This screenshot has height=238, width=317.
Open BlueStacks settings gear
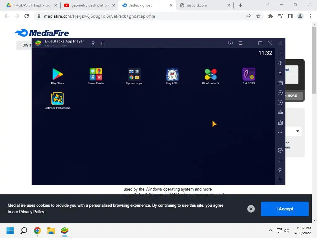(x=280, y=150)
